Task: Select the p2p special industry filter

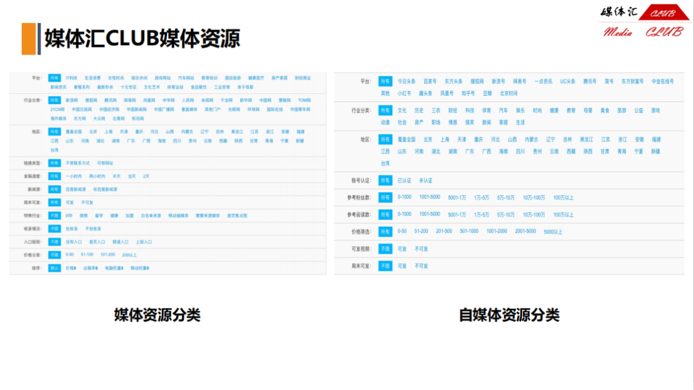Action: [x=69, y=216]
